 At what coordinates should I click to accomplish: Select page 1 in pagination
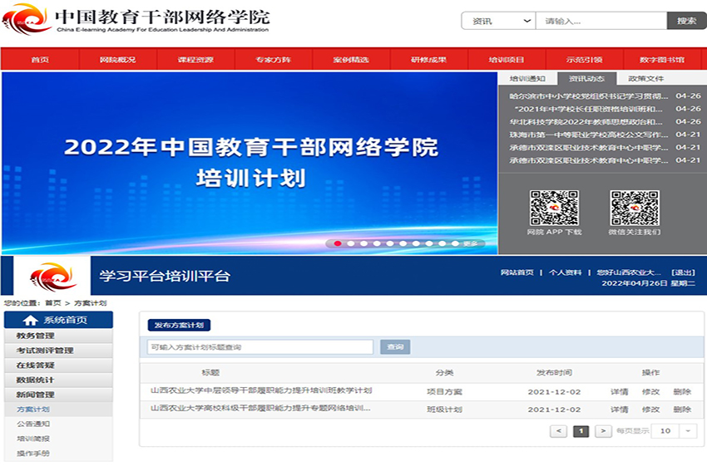click(581, 431)
